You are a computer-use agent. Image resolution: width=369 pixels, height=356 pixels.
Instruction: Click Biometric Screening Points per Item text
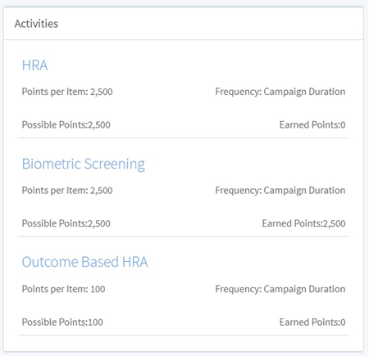[67, 191]
